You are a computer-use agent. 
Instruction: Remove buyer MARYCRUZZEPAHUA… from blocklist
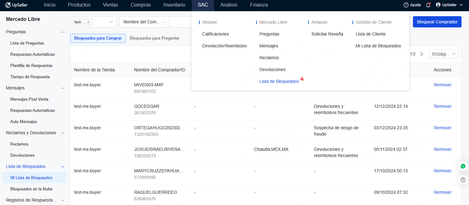[x=443, y=171]
